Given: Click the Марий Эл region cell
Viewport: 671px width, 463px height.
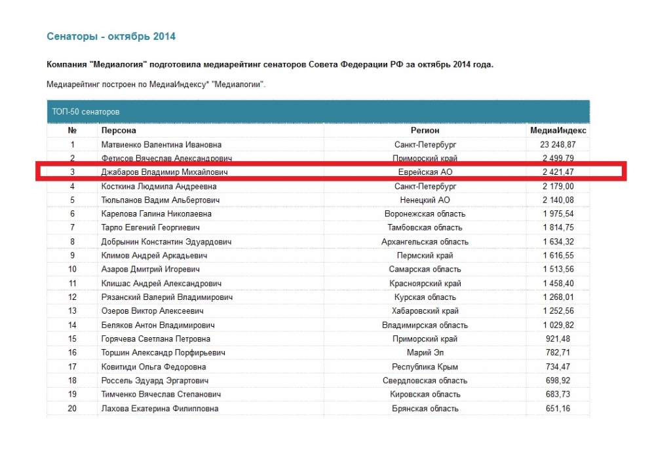Looking at the screenshot, I should pyautogui.click(x=425, y=353).
